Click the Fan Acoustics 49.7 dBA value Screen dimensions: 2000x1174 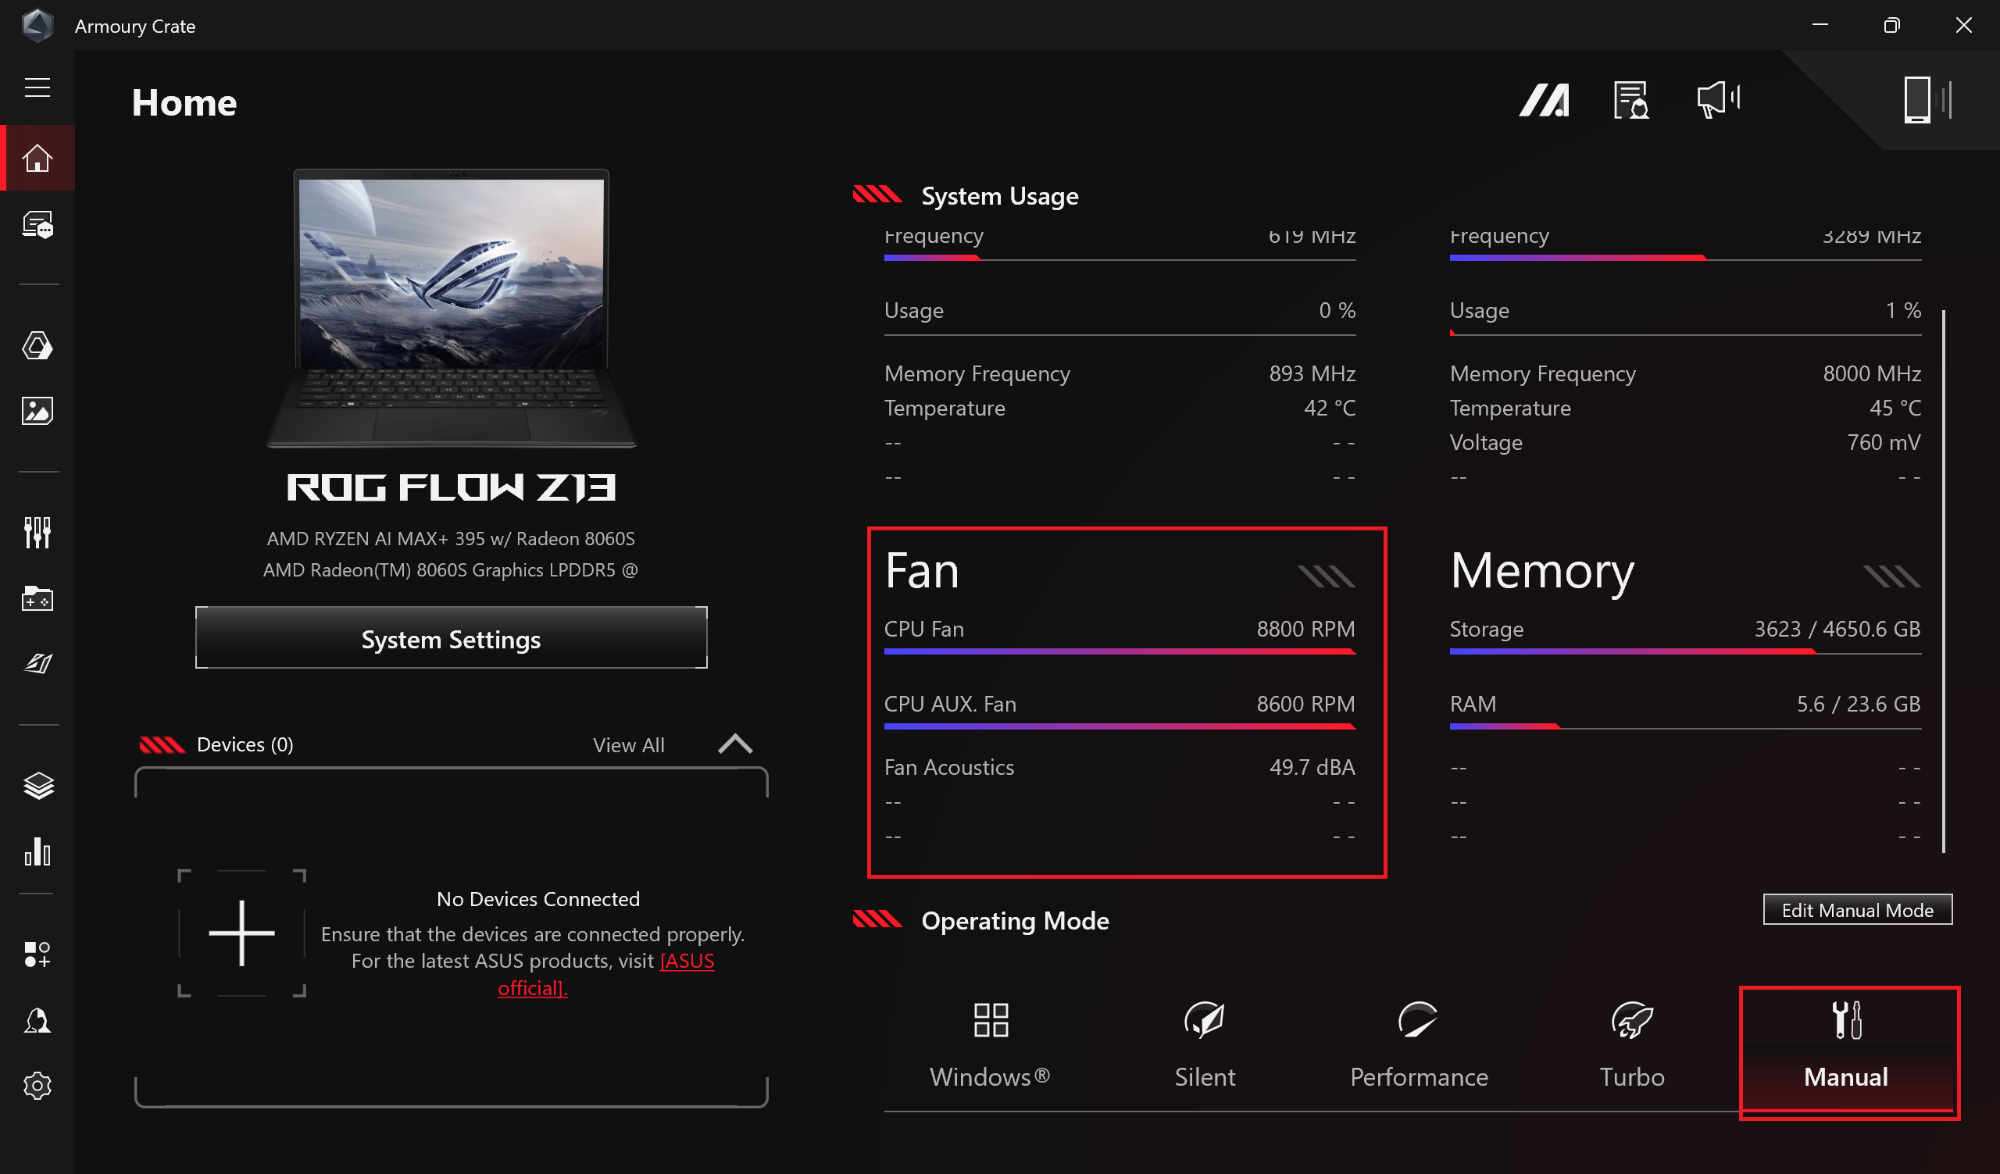point(1312,767)
